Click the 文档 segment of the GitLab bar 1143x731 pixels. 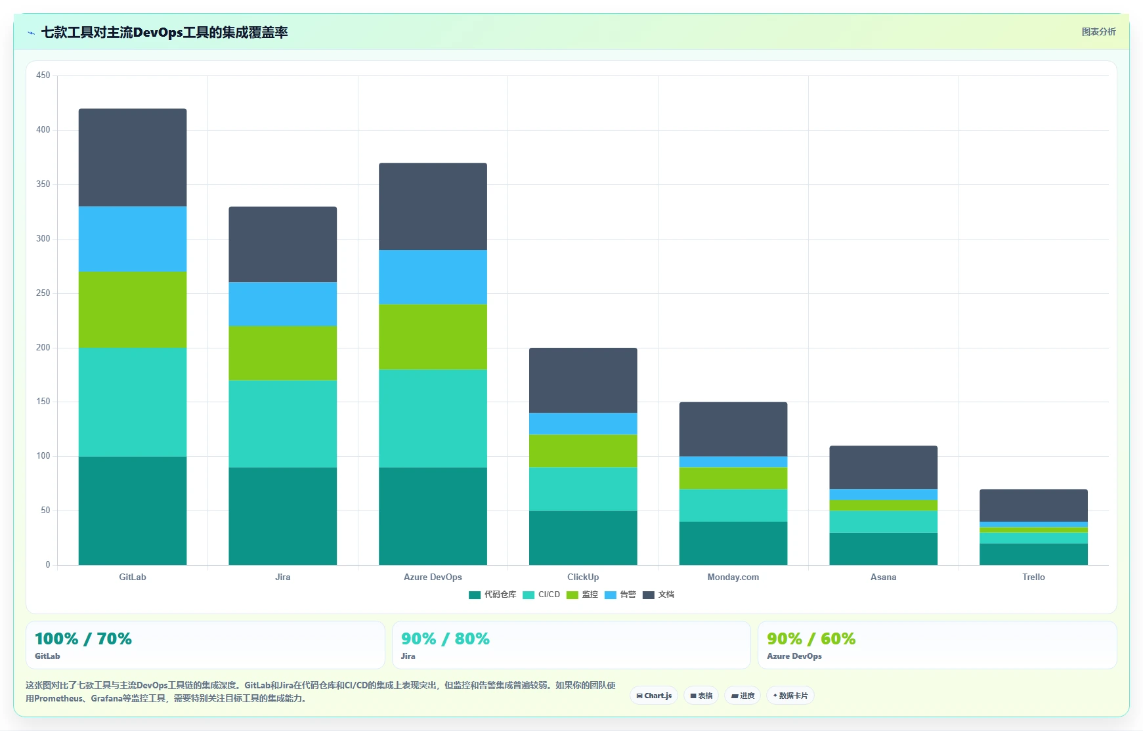pos(133,157)
